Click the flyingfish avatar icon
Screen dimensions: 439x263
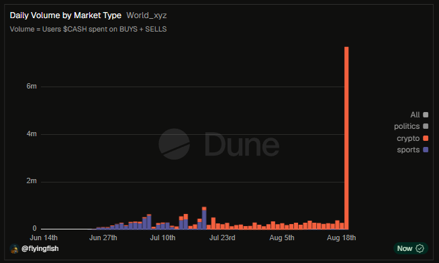coord(14,248)
